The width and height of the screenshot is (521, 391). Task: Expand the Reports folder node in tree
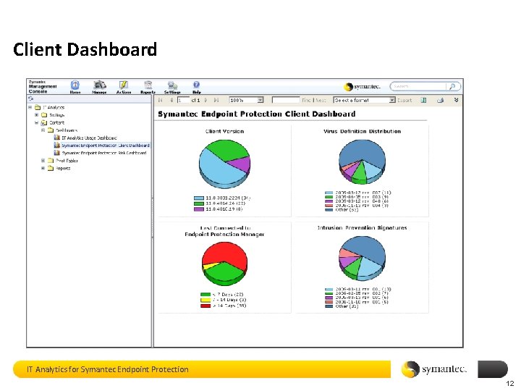pos(43,168)
